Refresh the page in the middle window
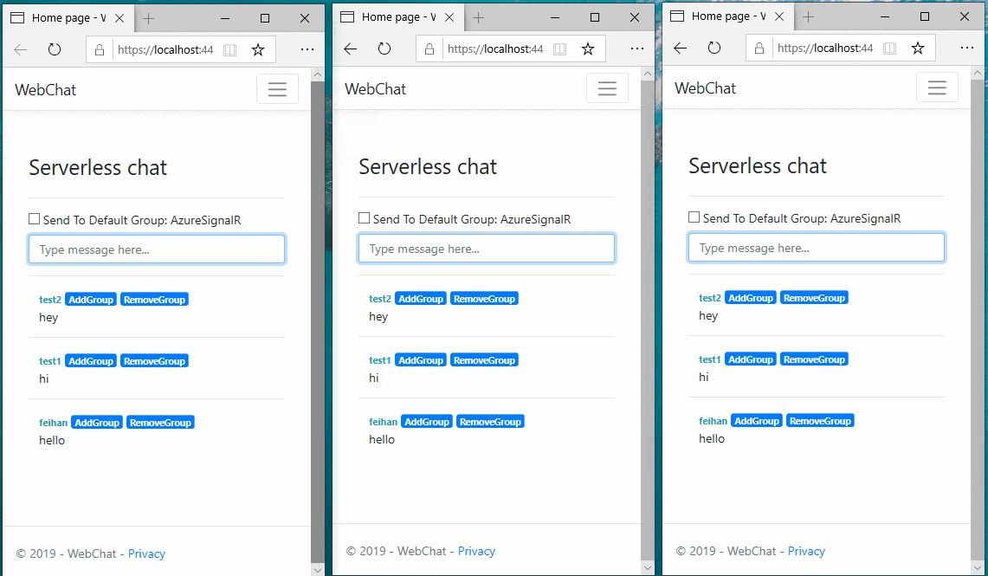Image resolution: width=988 pixels, height=576 pixels. click(384, 49)
